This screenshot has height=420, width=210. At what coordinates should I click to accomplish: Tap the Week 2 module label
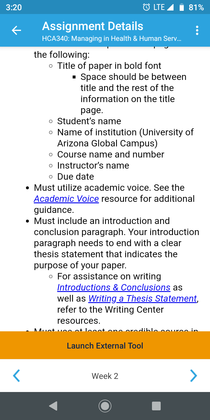pos(105,376)
